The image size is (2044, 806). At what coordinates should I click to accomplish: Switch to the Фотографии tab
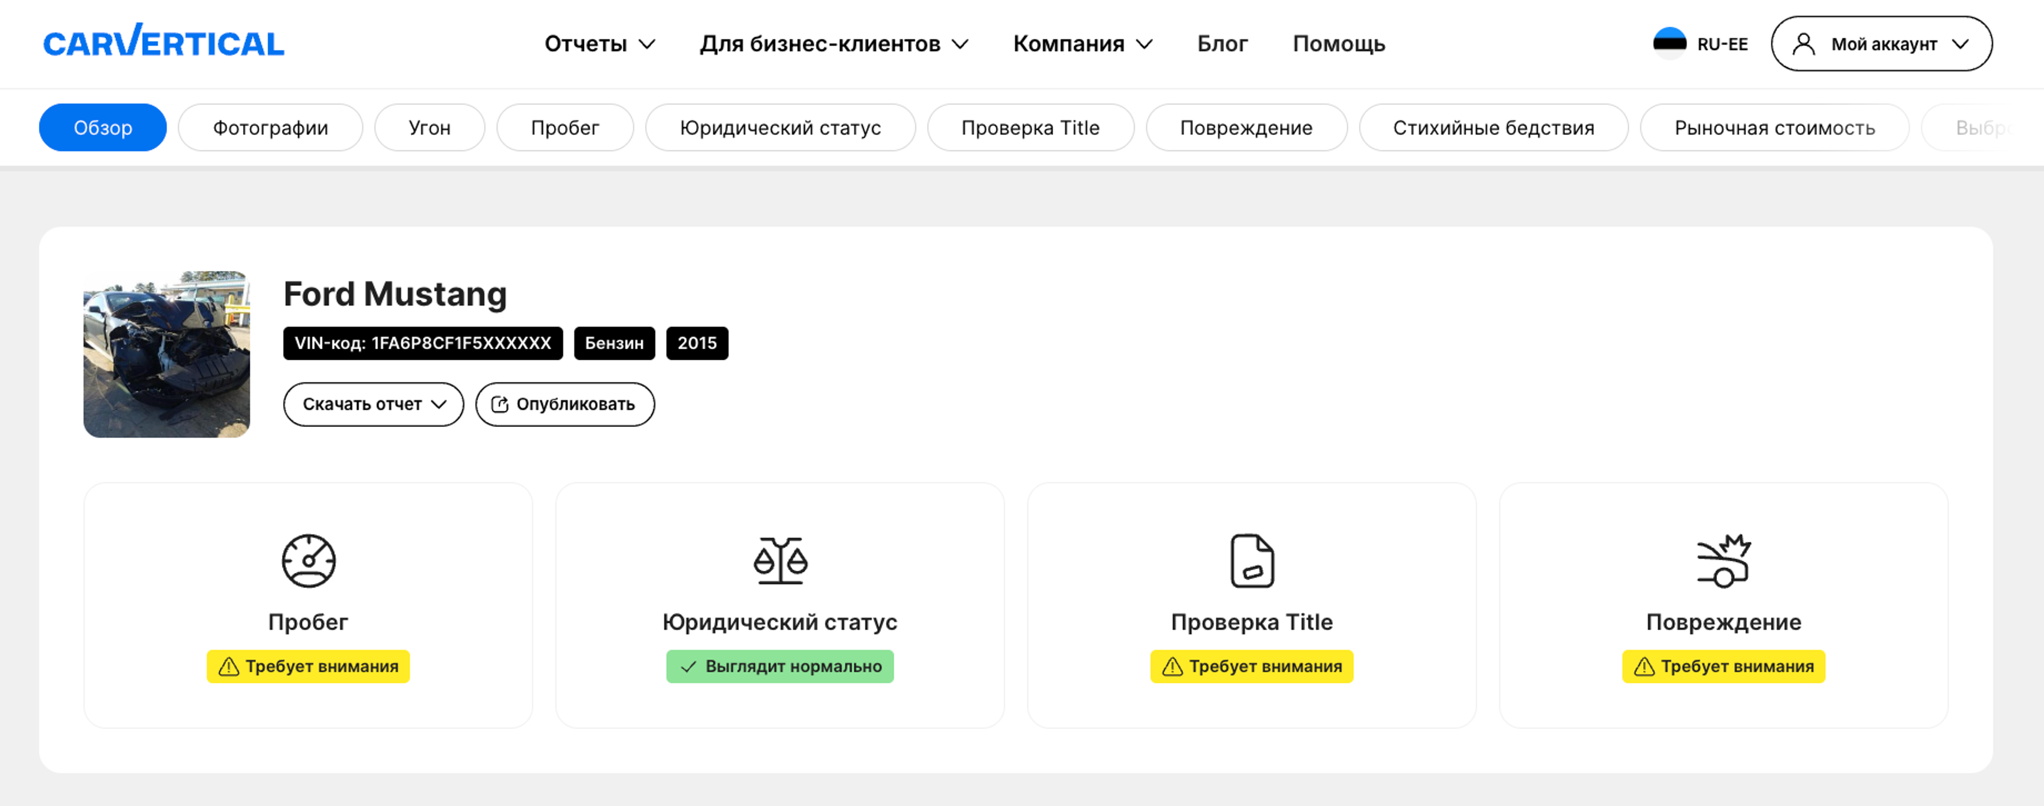coord(270,128)
